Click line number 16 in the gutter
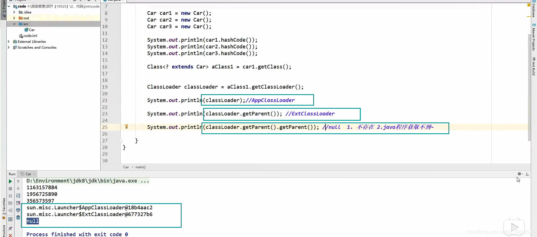Screen dimensions: 537x237 pos(104,67)
